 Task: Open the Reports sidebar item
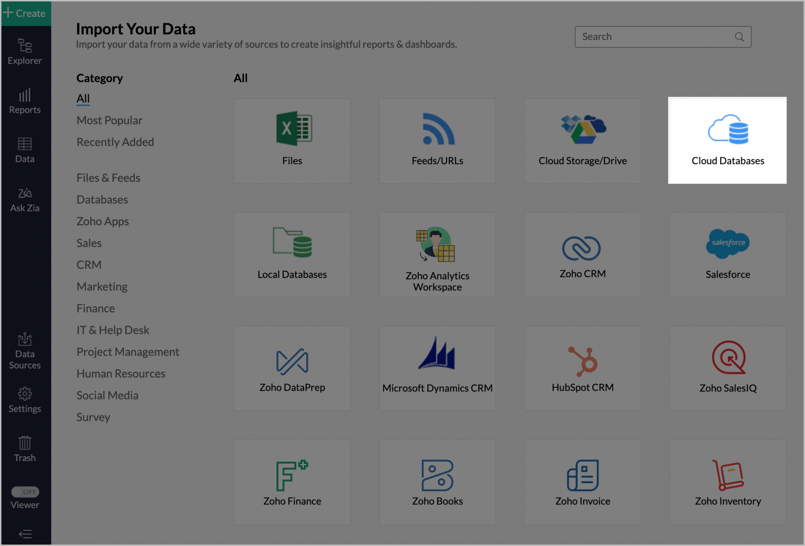(x=25, y=101)
